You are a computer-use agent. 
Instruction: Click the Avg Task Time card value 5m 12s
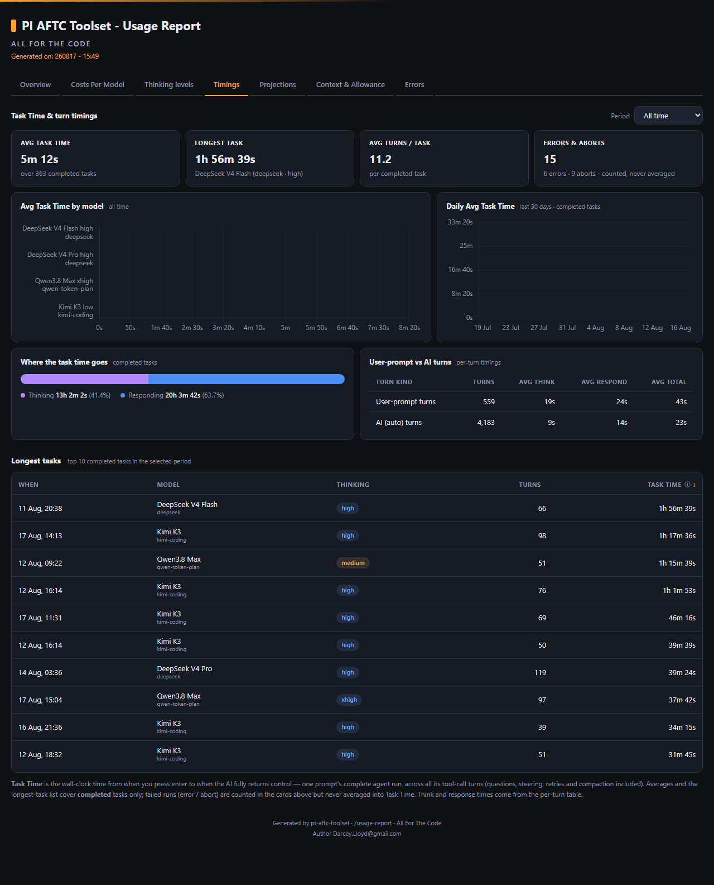40,159
